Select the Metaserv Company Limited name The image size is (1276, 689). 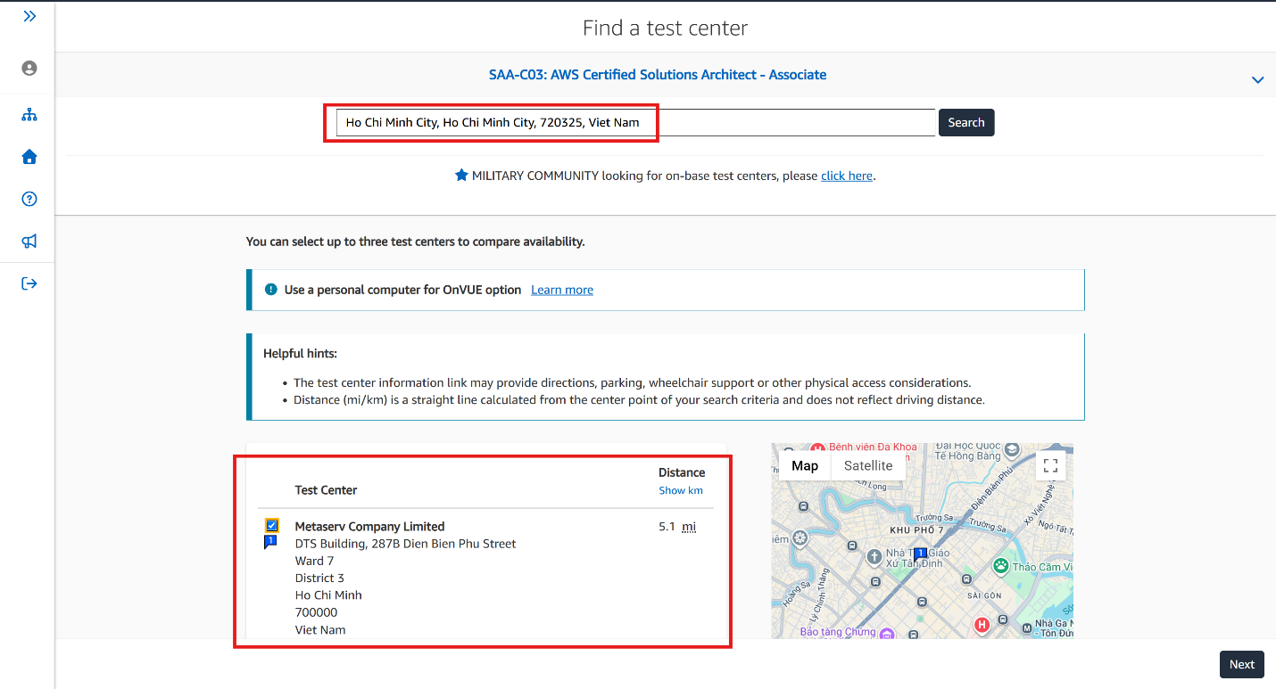pyautogui.click(x=369, y=527)
